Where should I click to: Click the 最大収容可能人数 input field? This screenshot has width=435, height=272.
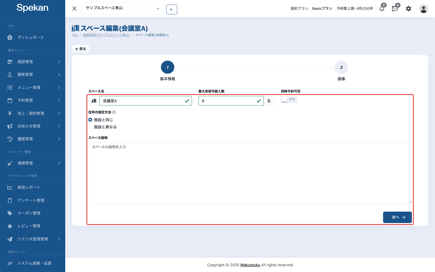click(231, 101)
